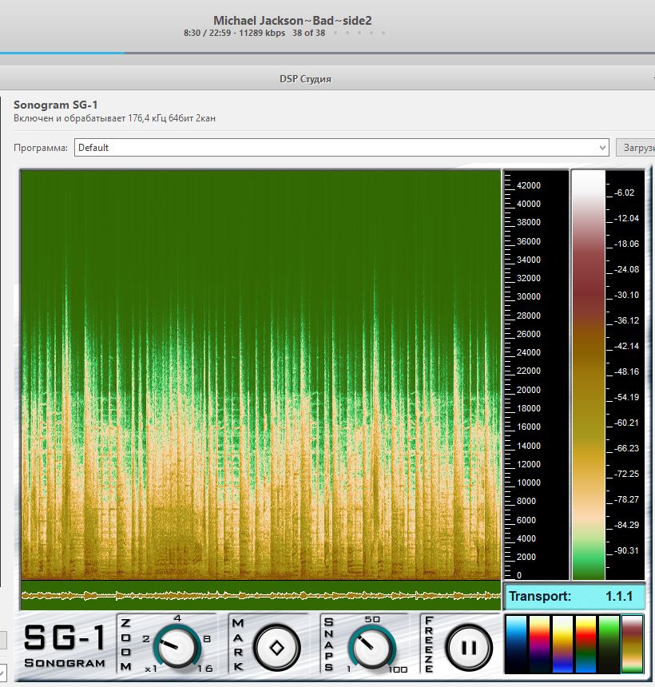Choose the second red-yellow-blue color palette swatch
This screenshot has height=687, width=655.
[539, 644]
